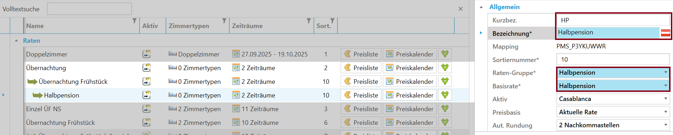Screen dimensions: 673x135
Task: Collapse the Allgemein section
Action: (x=481, y=7)
